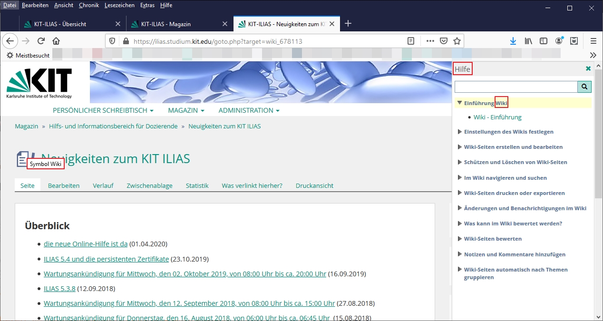Close the KIT-ILIAS - Magazin tab
Screen dimensions: 603x321
[x=225, y=24]
